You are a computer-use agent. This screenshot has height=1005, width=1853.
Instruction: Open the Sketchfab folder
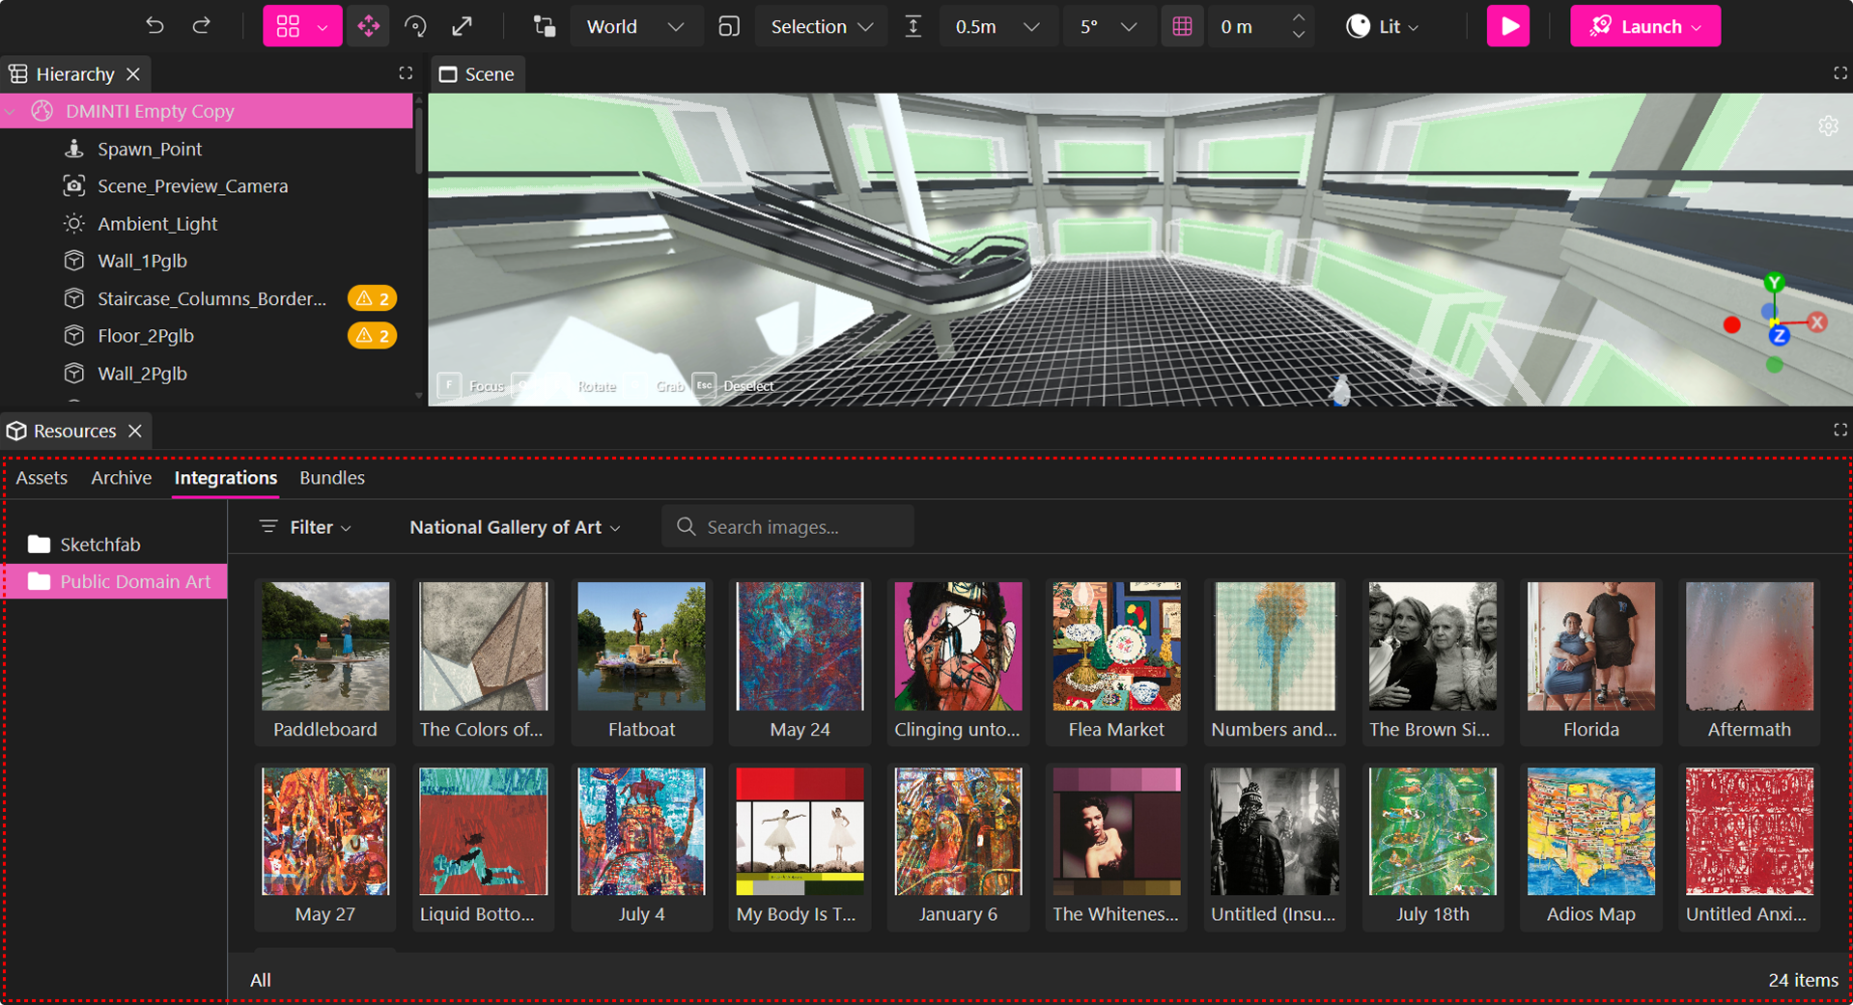point(99,544)
